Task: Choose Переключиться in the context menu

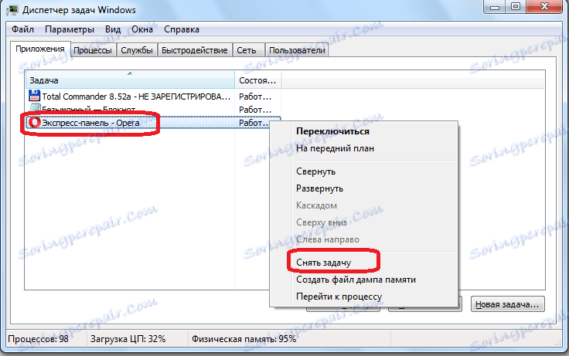Action: (332, 131)
